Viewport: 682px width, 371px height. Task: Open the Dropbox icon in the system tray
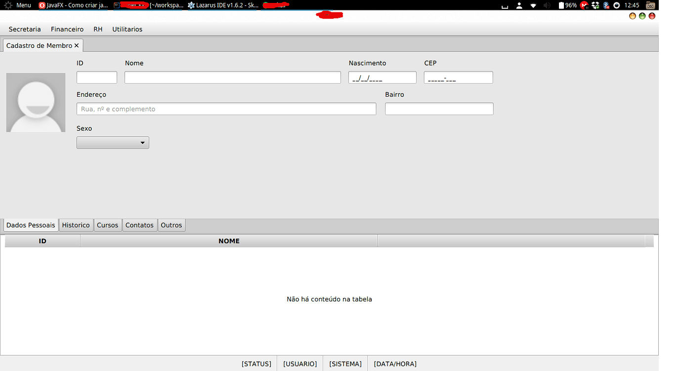coord(595,5)
